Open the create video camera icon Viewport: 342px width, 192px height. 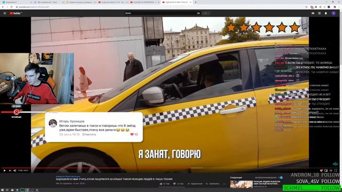313,13
